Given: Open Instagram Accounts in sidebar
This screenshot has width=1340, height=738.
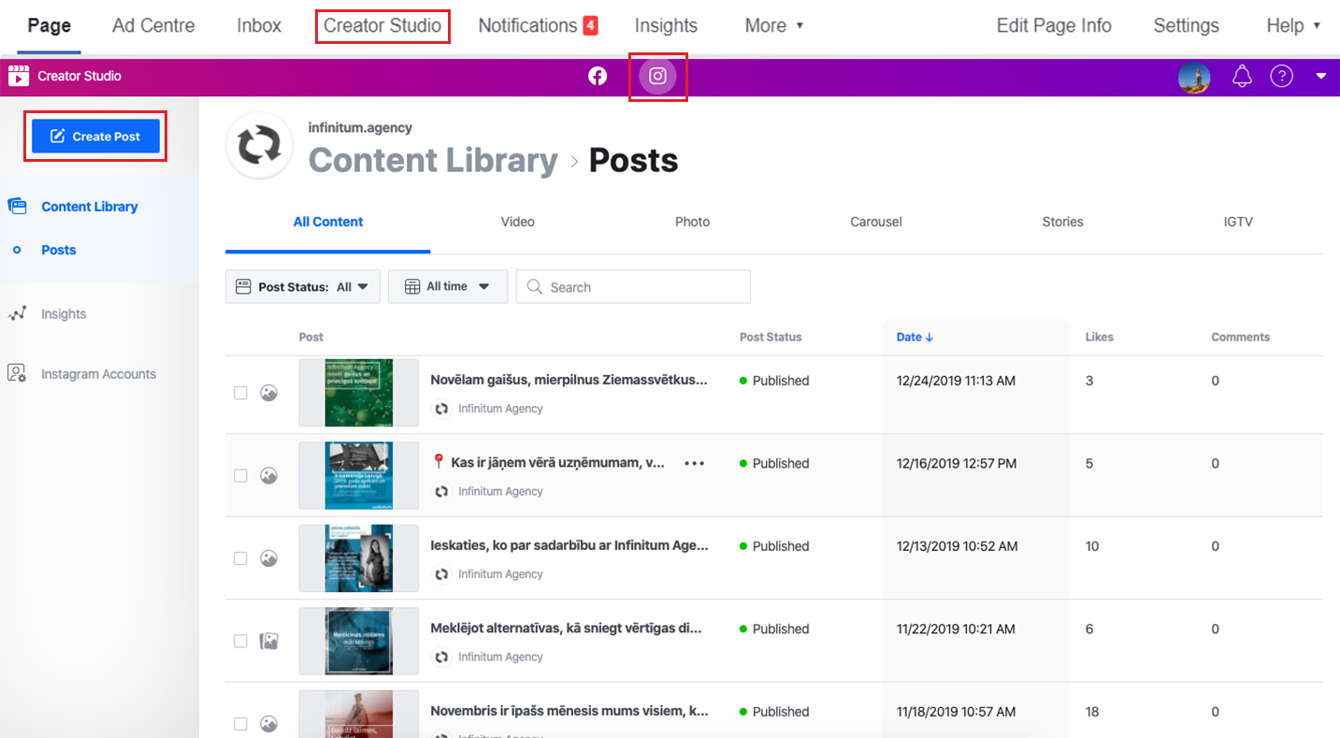Looking at the screenshot, I should 98,374.
